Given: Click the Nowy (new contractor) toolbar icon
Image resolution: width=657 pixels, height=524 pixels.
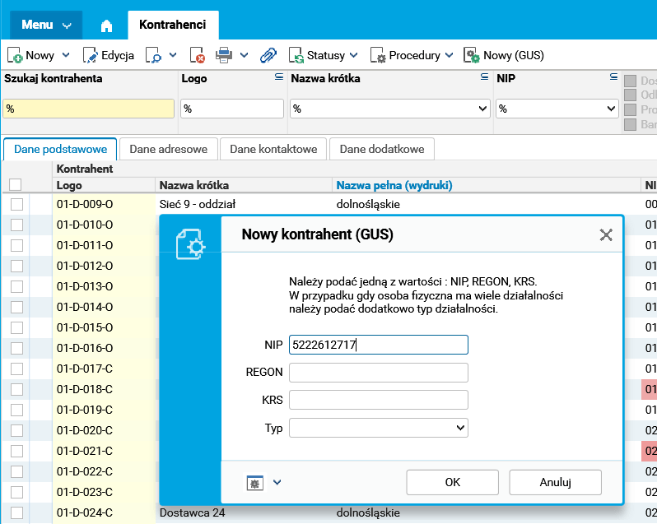Looking at the screenshot, I should click(15, 56).
